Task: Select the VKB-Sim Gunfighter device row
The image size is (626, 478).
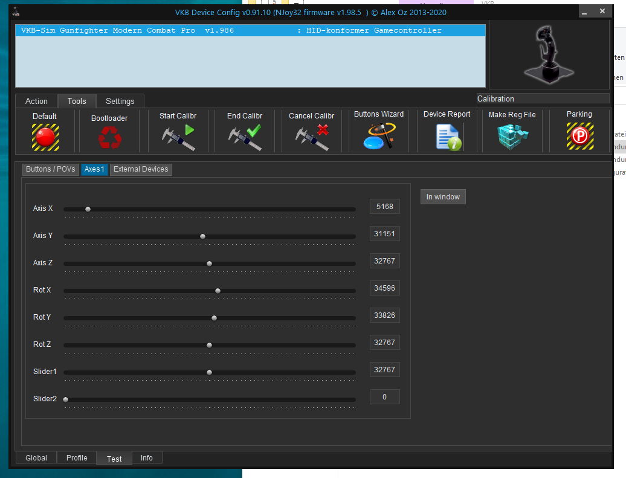Action: (x=250, y=30)
